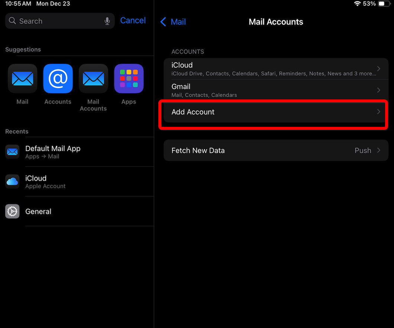Tap the Mail Accounts page title

pyautogui.click(x=276, y=22)
